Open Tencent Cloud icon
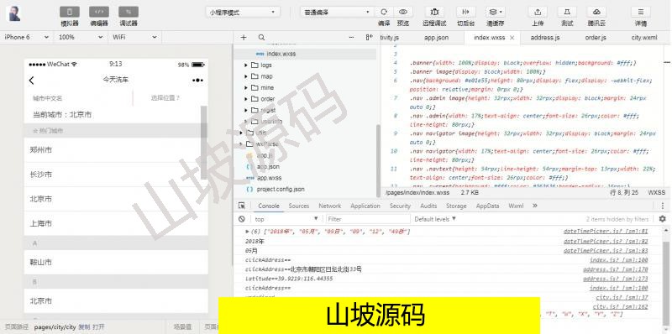The width and height of the screenshot is (672, 334). 596,12
